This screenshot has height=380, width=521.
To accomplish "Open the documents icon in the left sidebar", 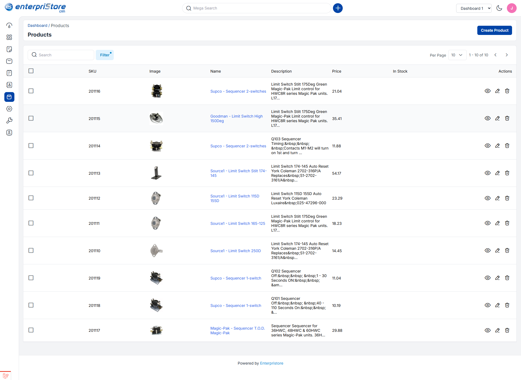I will (x=9, y=49).
